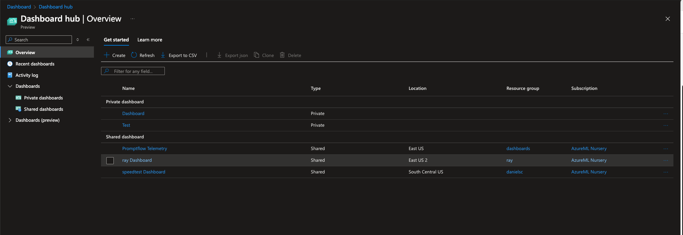Click the Export json download icon
Screen dimensions: 683x235
coord(219,55)
